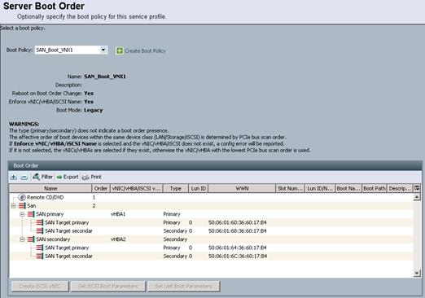Click icon of SAN Target primary WWN 50:06:01:64
The width and height of the screenshot is (425, 298).
[x=40, y=248]
